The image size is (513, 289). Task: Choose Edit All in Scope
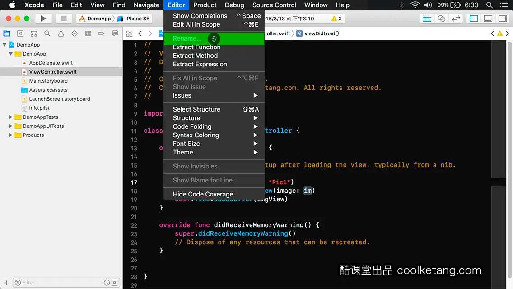(214, 24)
